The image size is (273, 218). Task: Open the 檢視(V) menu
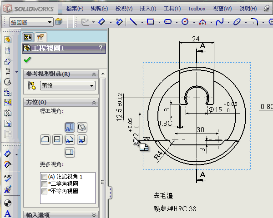tap(124, 8)
